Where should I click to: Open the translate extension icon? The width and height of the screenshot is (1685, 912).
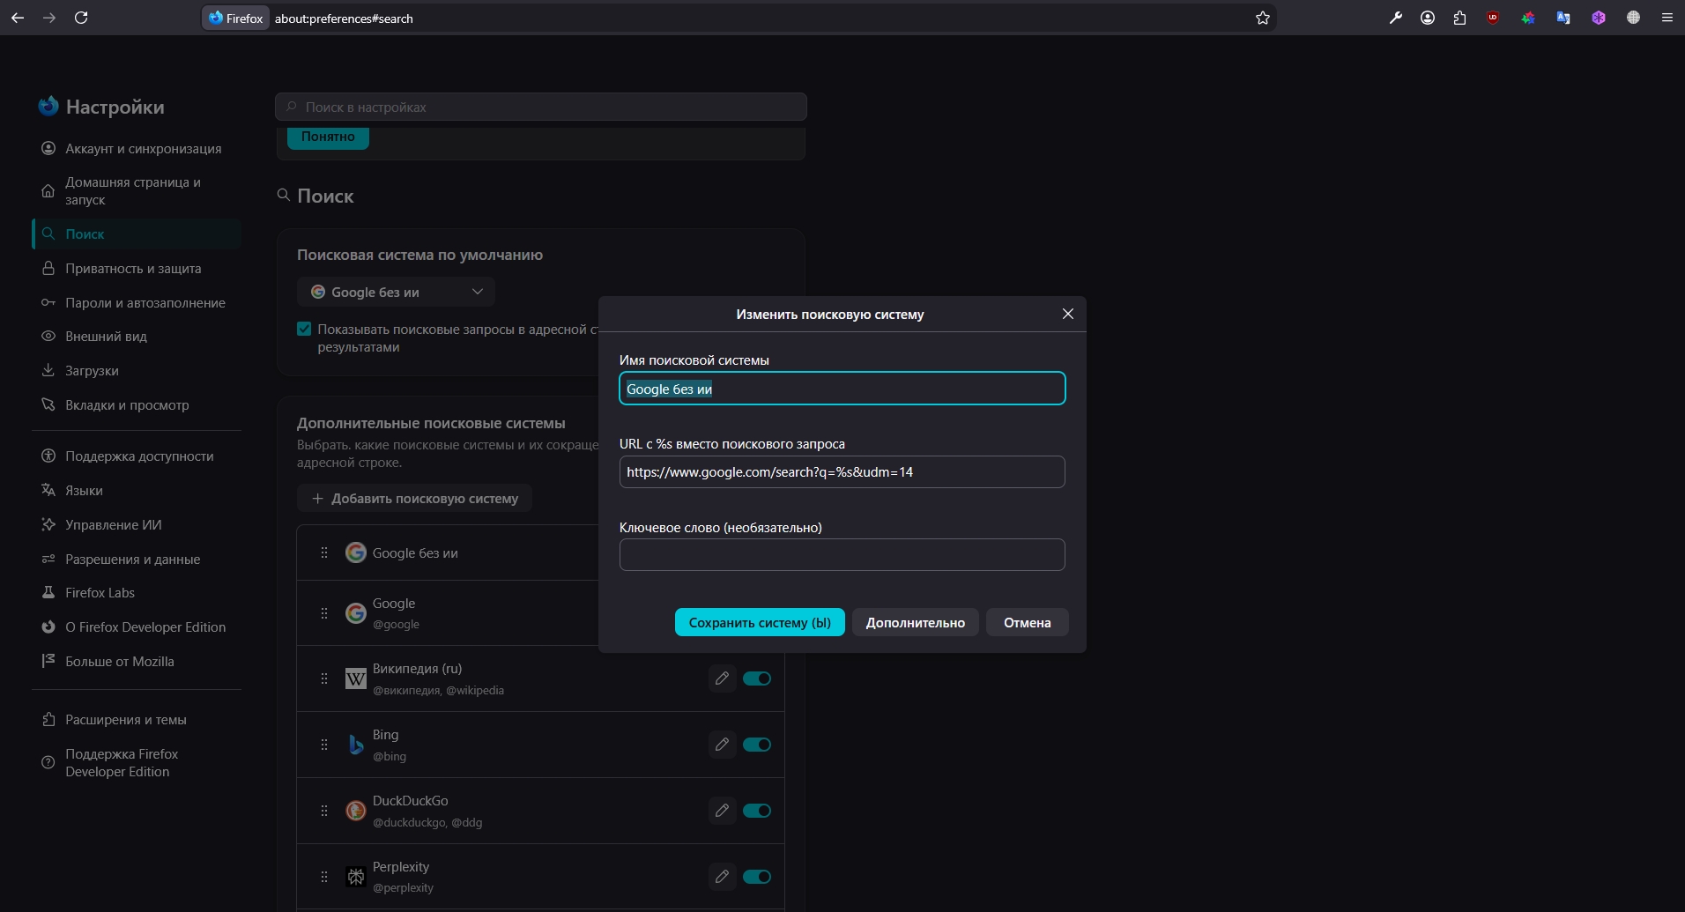click(1563, 18)
